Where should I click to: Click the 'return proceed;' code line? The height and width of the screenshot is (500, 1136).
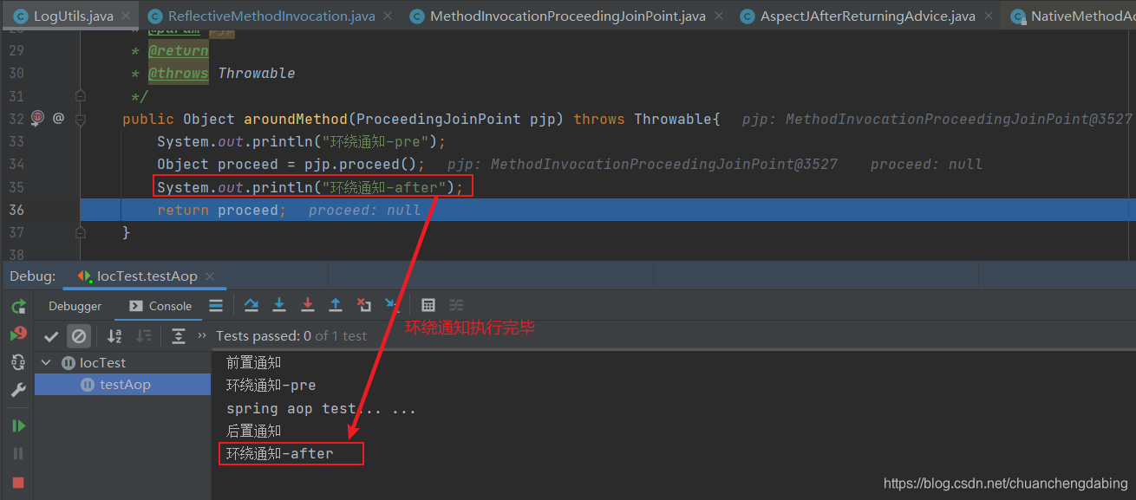(x=222, y=210)
